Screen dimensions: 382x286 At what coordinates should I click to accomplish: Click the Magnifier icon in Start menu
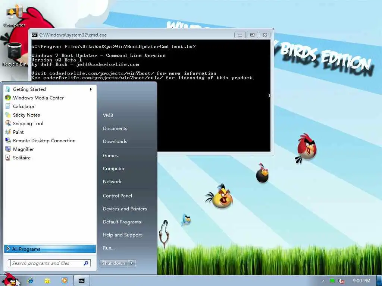(8, 149)
